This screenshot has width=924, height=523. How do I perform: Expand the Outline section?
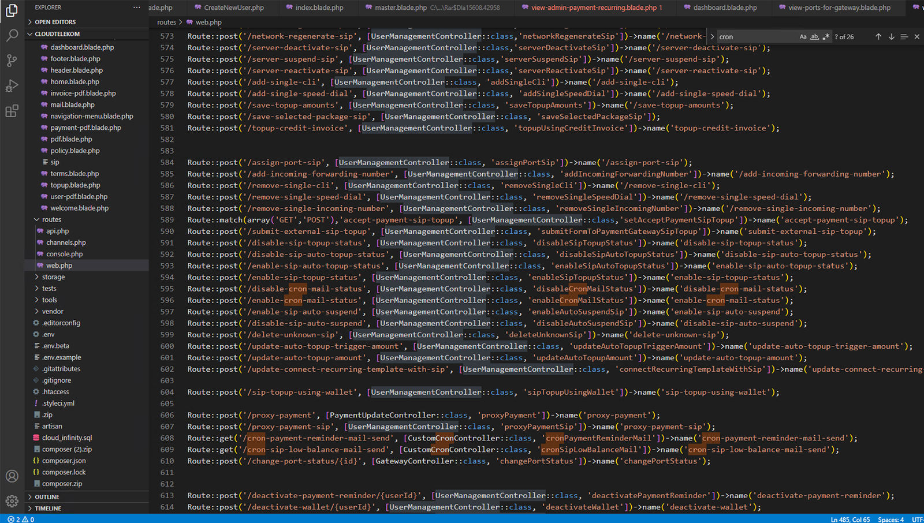coord(87,497)
